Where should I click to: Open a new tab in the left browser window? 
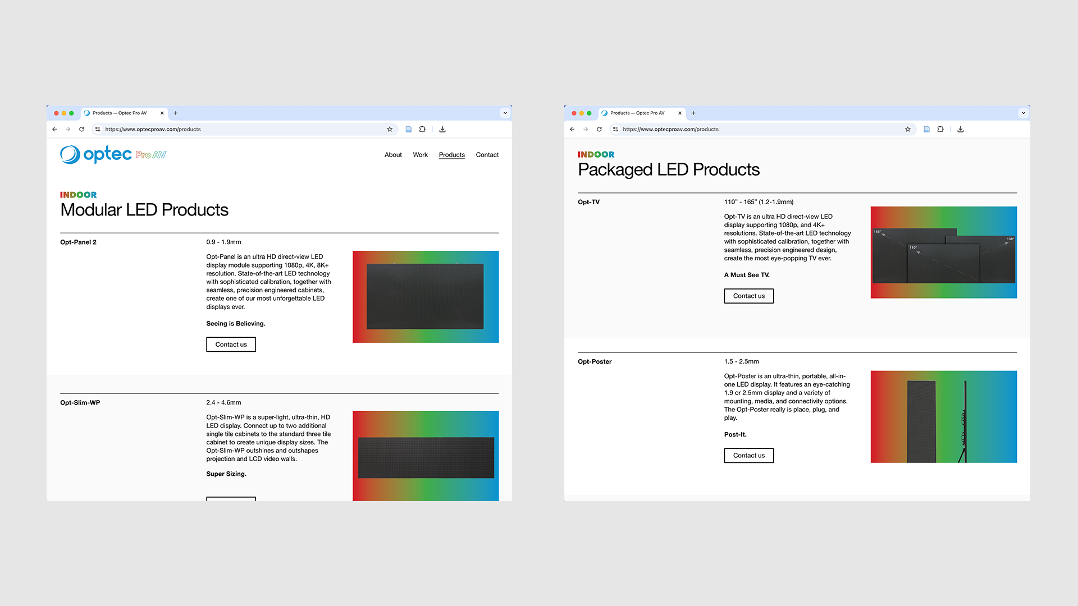click(176, 113)
